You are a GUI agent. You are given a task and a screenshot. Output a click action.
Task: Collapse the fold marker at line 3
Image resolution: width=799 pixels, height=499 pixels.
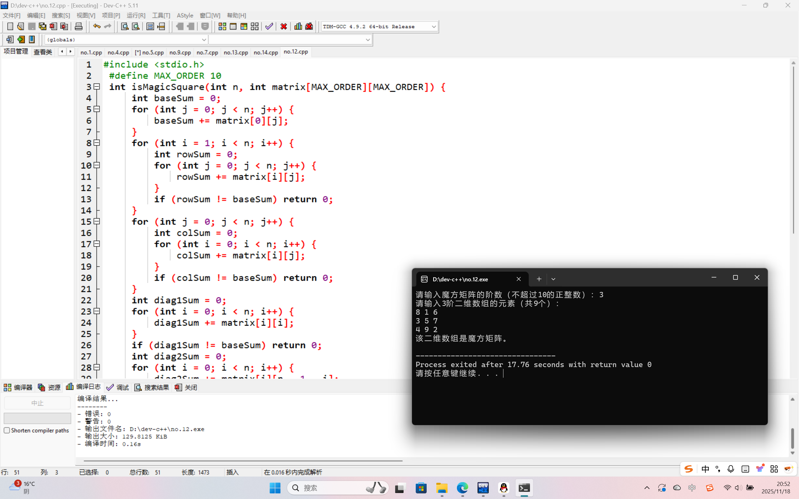pos(97,87)
